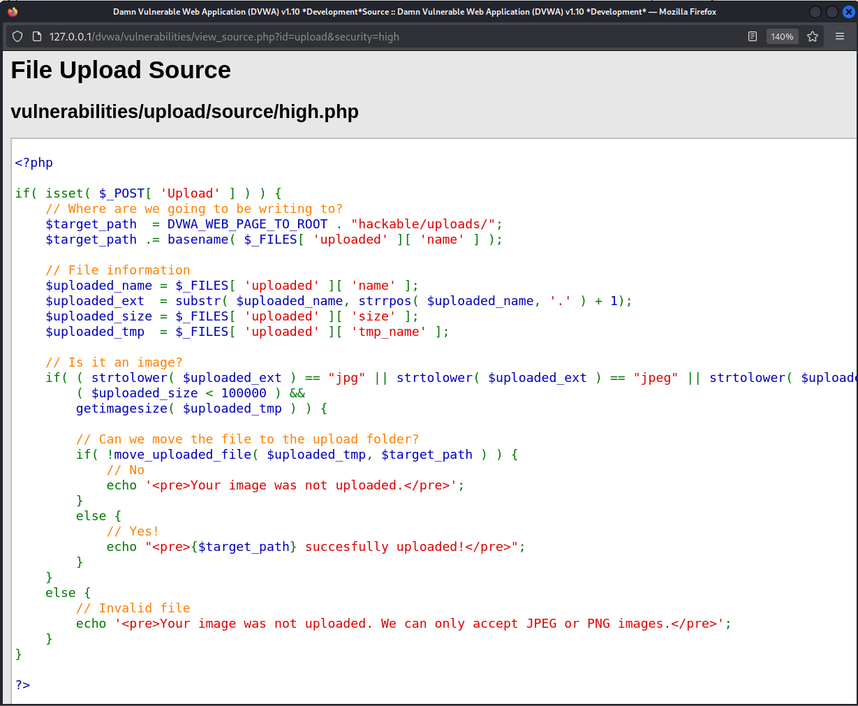This screenshot has height=706, width=858.
Task: Open the Firefox hamburger menu
Action: pos(840,36)
